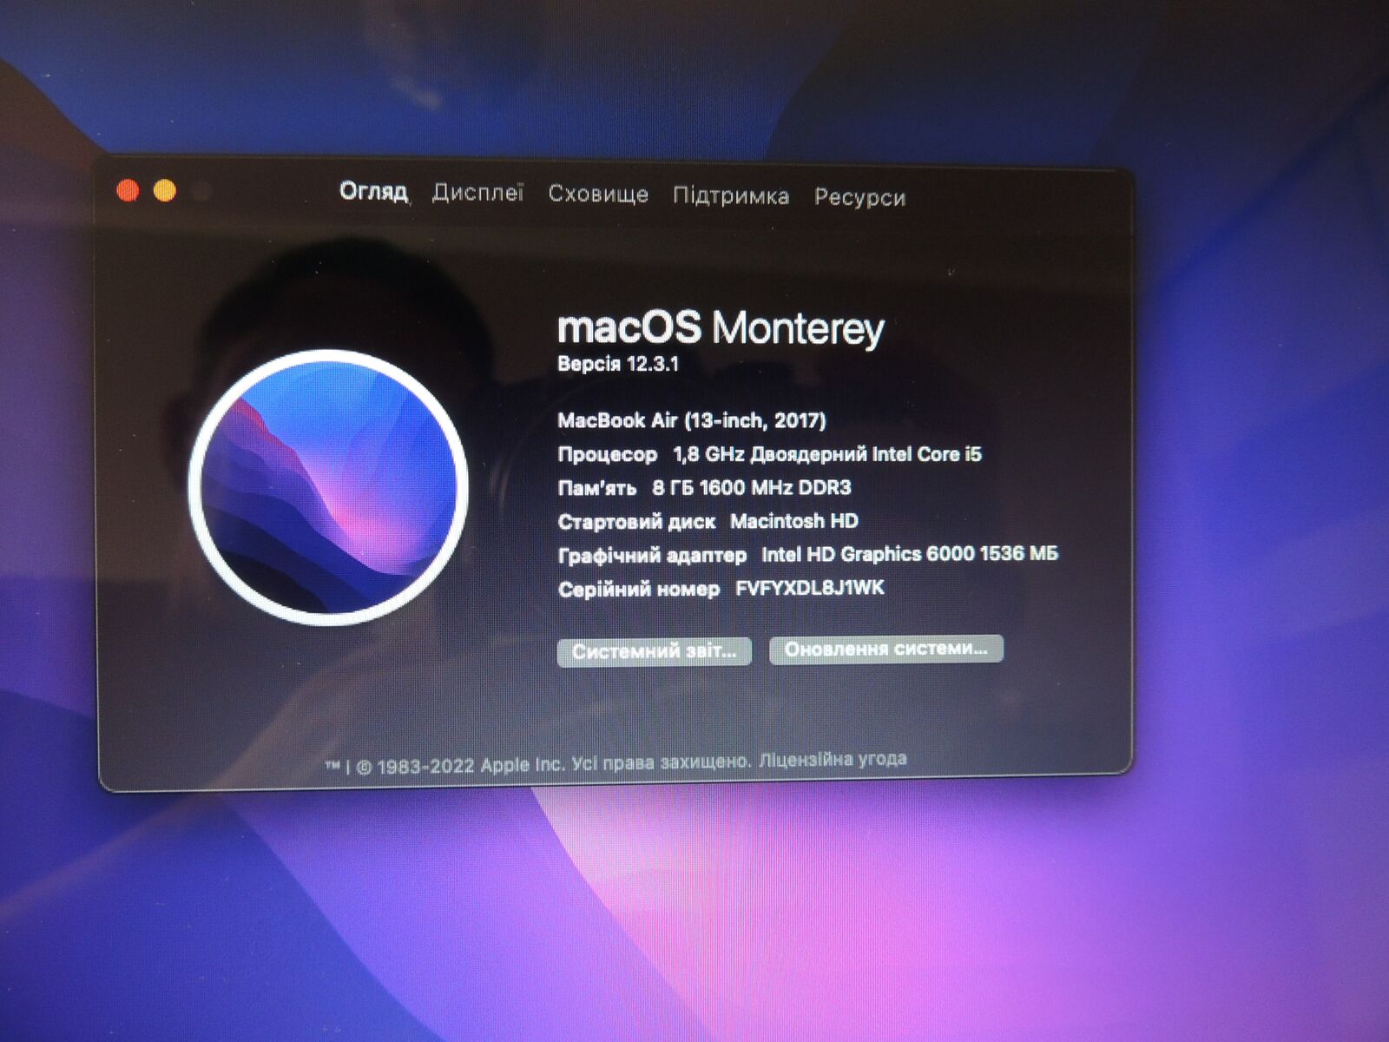This screenshot has width=1389, height=1042.
Task: Click the Серійний номер label
Action: pos(638,590)
